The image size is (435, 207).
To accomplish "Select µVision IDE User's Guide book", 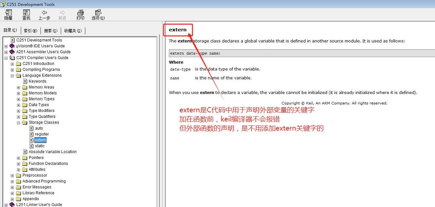I will (41, 46).
